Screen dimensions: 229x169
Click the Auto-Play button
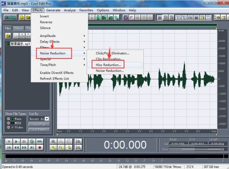coord(39,125)
